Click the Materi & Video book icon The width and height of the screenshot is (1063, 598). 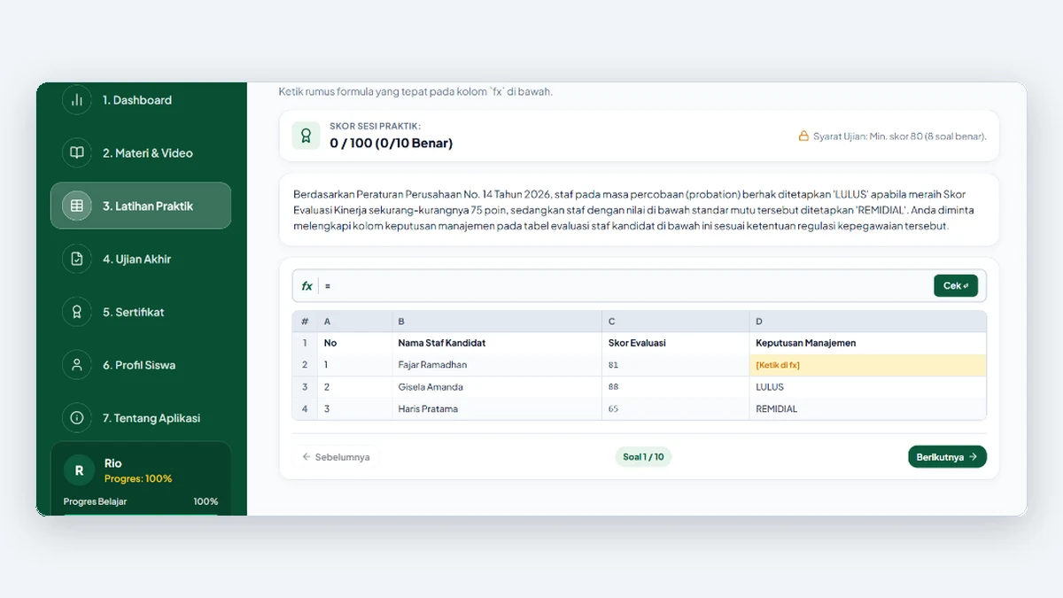pyautogui.click(x=77, y=153)
